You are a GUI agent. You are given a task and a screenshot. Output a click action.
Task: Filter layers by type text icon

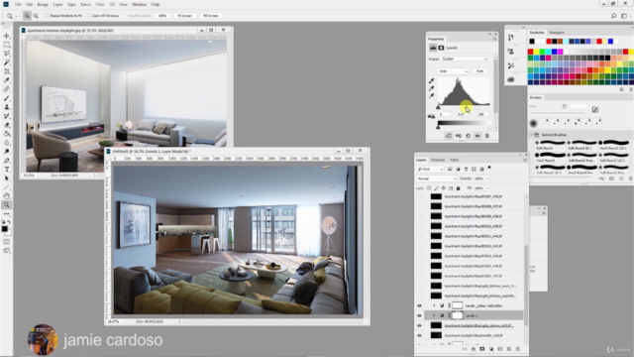(x=466, y=169)
